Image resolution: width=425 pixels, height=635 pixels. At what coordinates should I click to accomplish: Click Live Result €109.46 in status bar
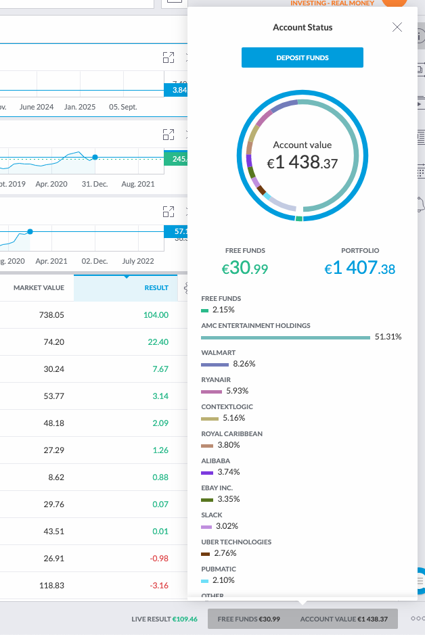164,619
